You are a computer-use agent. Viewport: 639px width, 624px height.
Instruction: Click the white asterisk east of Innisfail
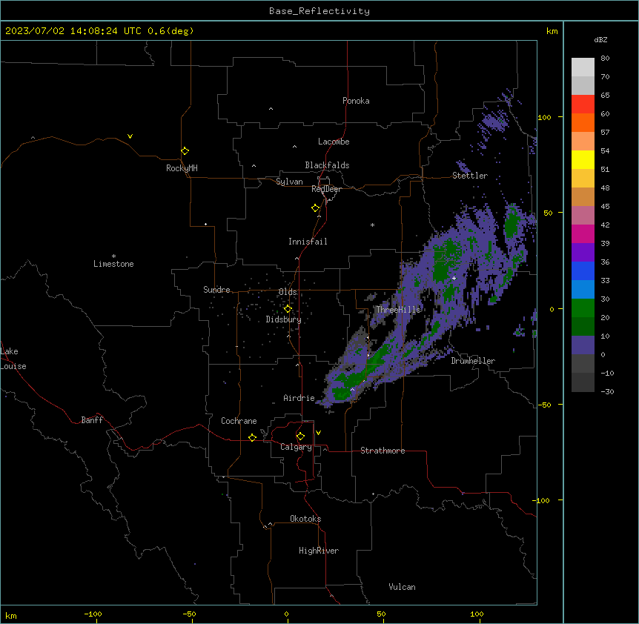(372, 225)
